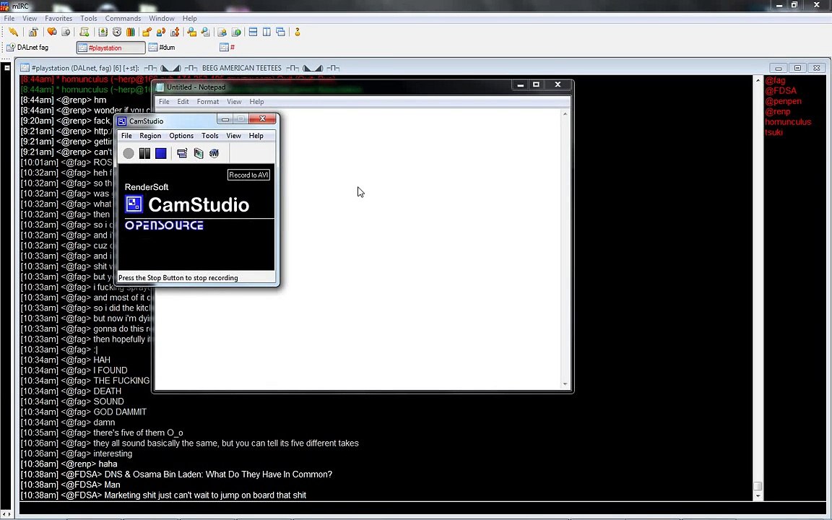
Task: Click the DCC Send file toolbar icon
Action: coord(147,32)
